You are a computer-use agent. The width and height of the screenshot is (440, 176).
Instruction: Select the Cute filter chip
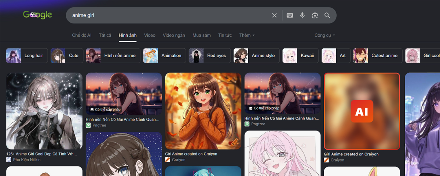click(x=67, y=56)
